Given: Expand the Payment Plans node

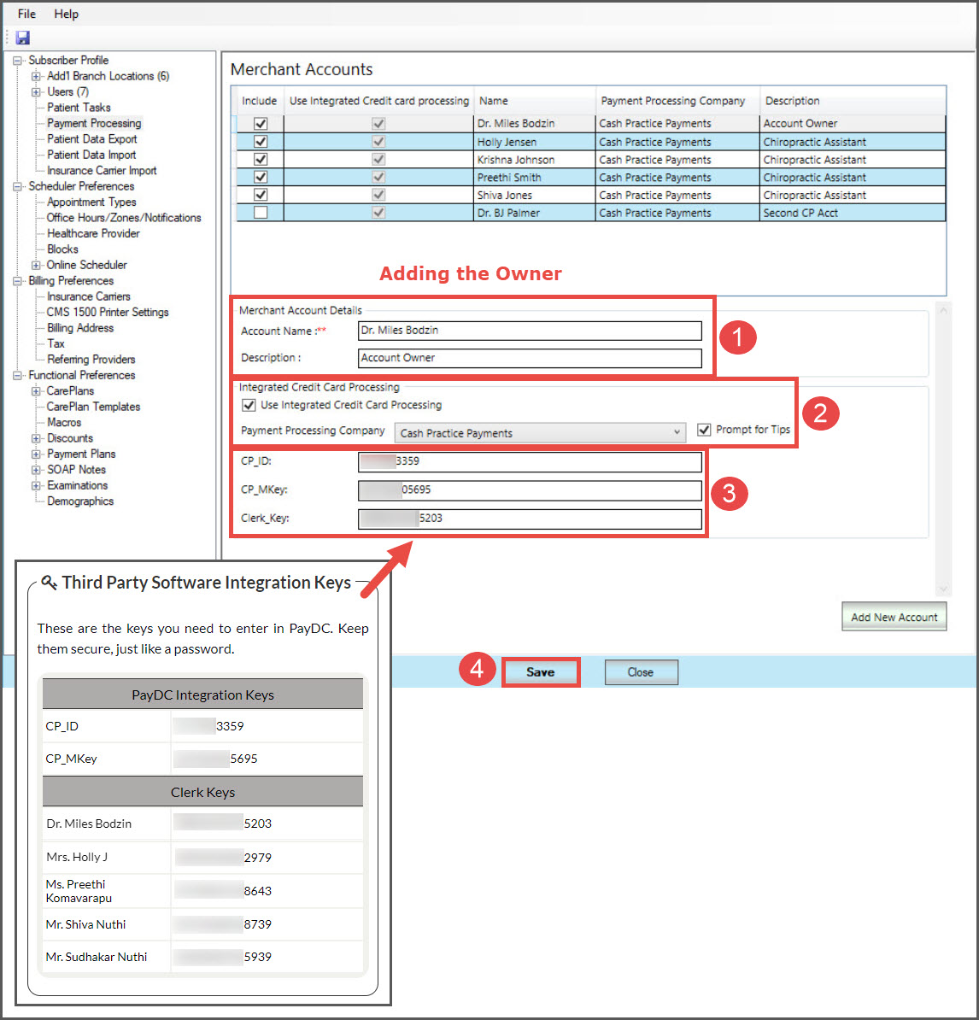Looking at the screenshot, I should pyautogui.click(x=37, y=454).
